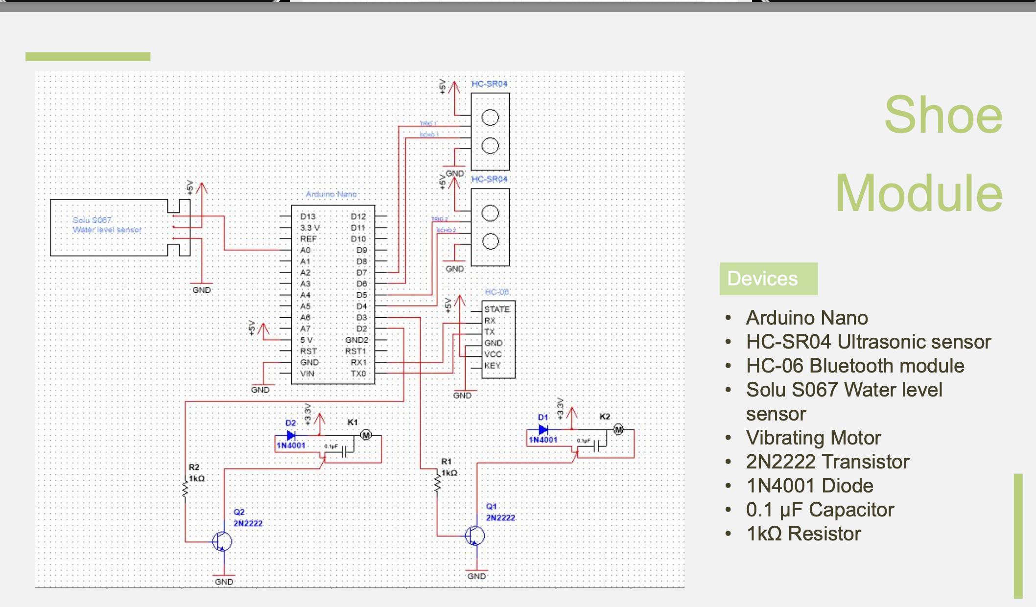Click the D13 pin label on the Arduino
The width and height of the screenshot is (1036, 607).
[x=308, y=216]
